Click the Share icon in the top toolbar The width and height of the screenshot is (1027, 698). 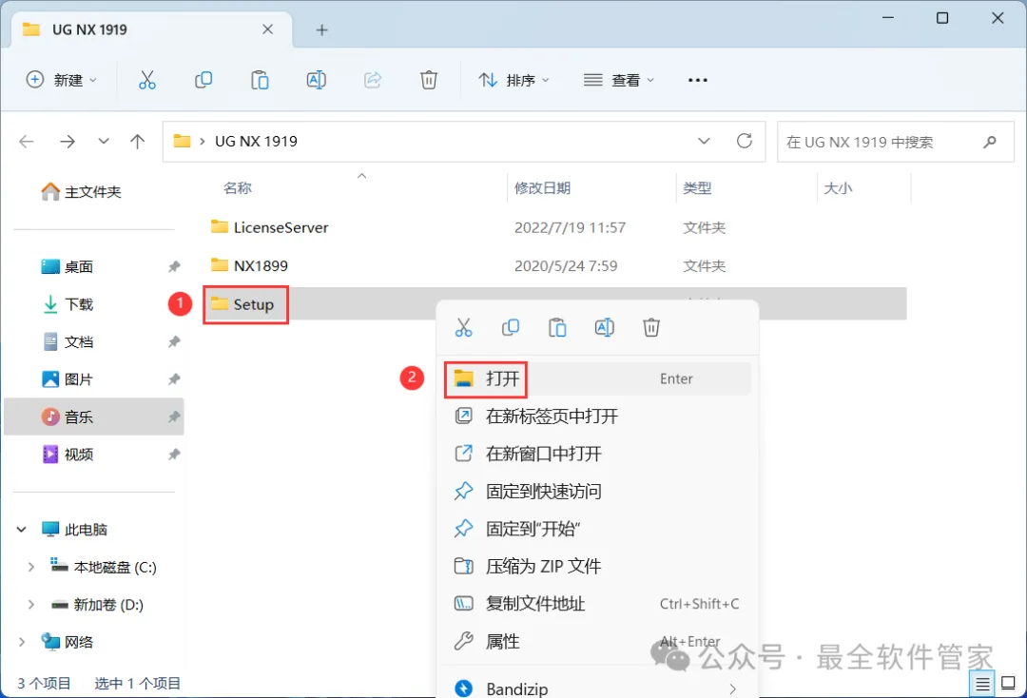click(x=373, y=80)
